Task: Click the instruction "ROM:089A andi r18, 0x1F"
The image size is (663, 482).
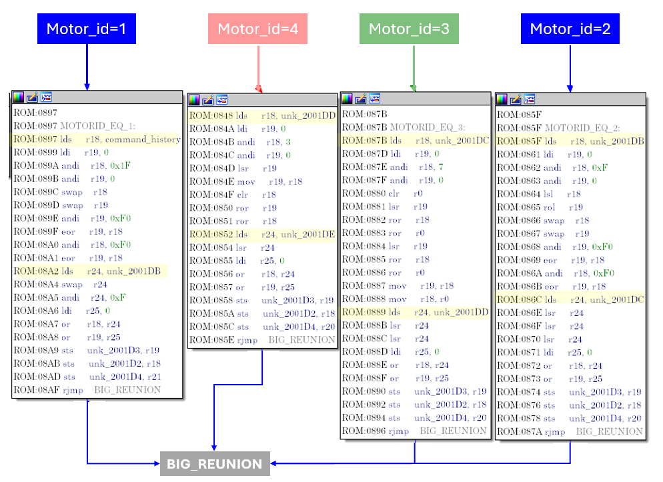Action: 72,165
